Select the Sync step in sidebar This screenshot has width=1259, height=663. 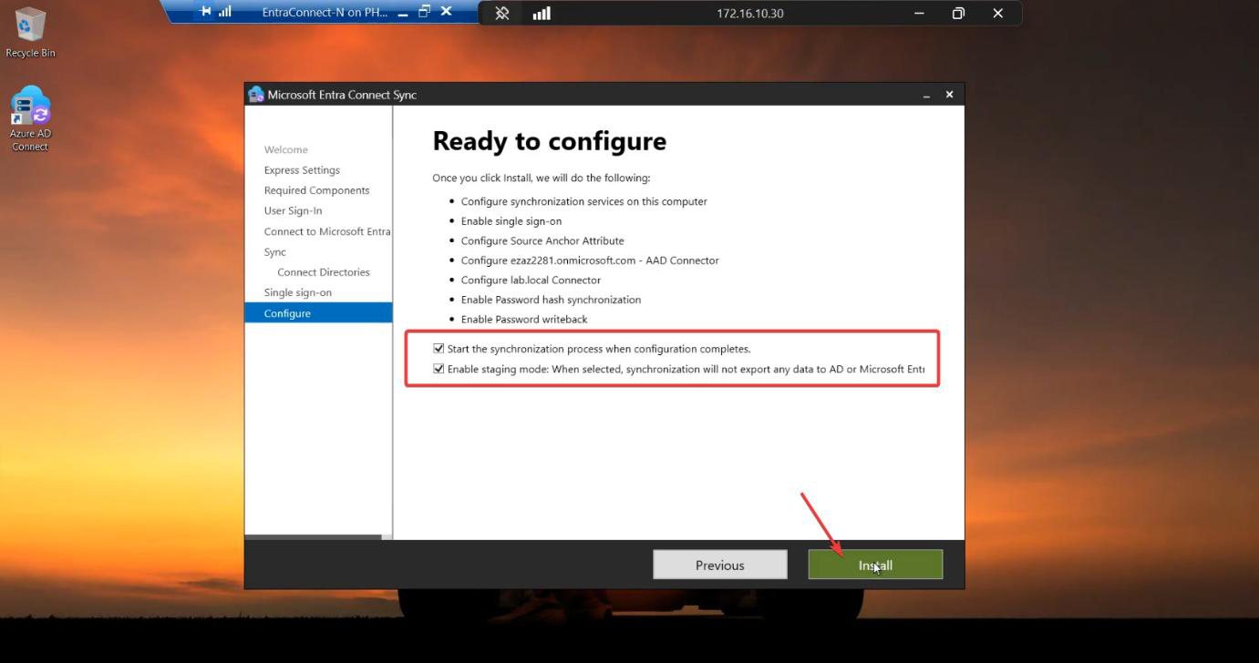(274, 252)
